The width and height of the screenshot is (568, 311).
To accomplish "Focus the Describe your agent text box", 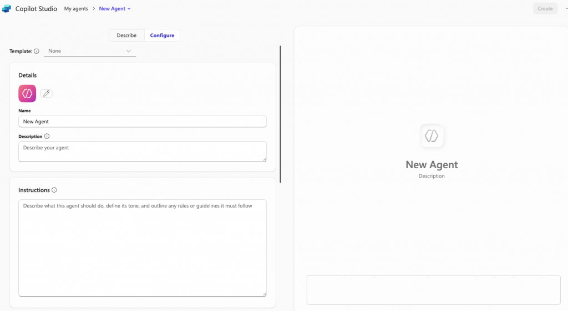I will coord(143,152).
